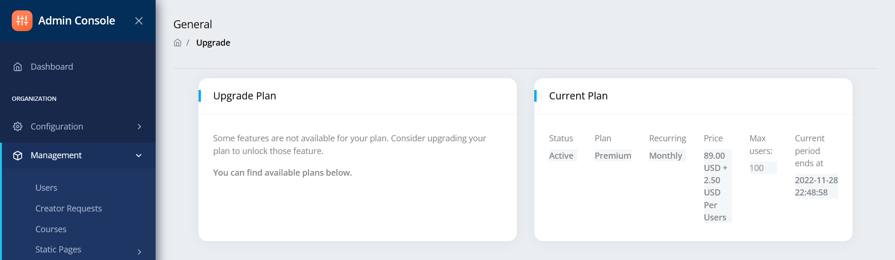
Task: Click the Configuration gear icon
Action: point(18,127)
